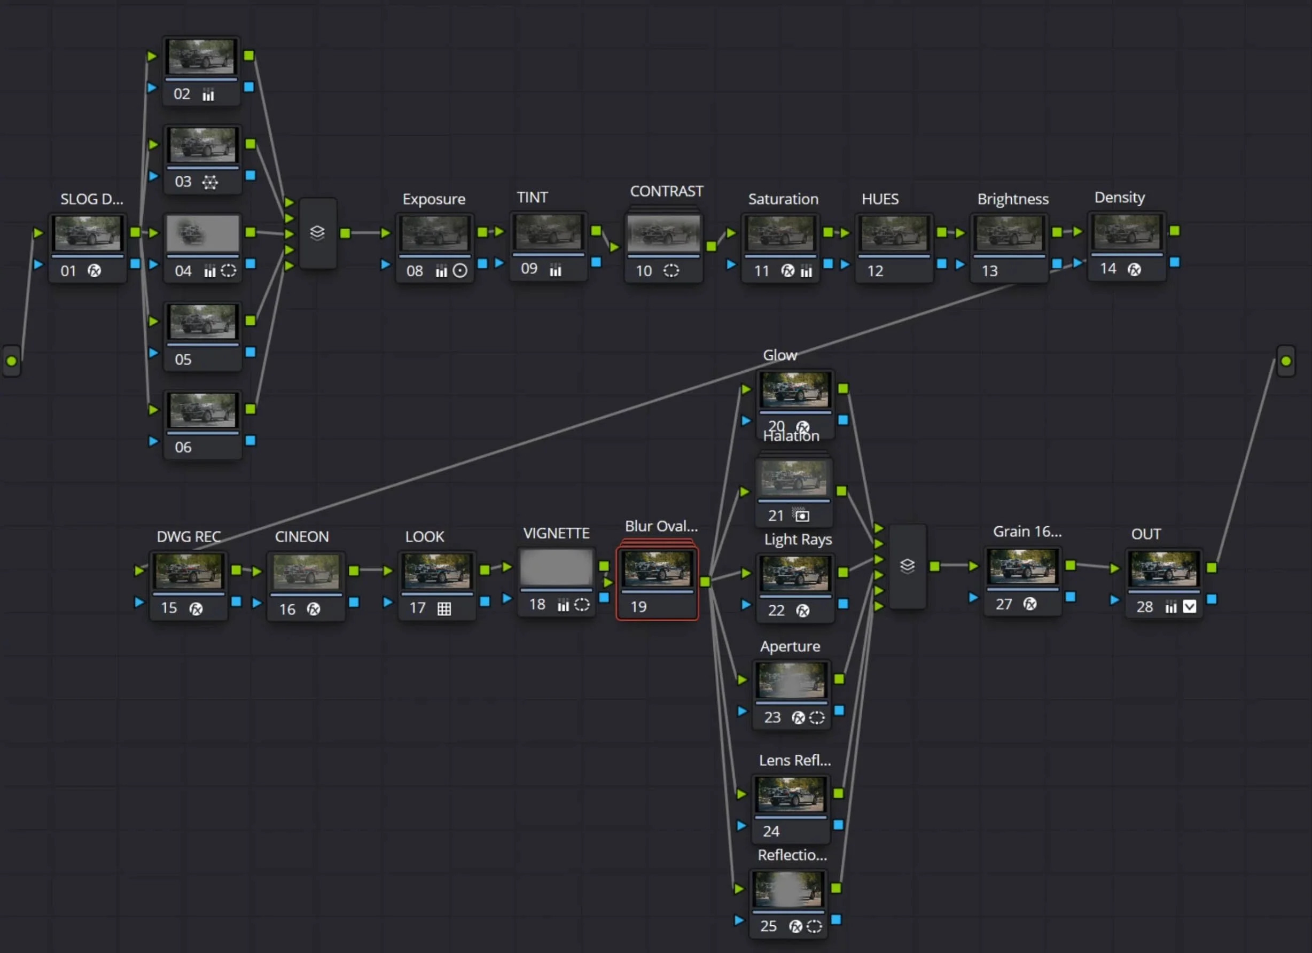Toggle the checkmark on OUT node 28
This screenshot has height=953, width=1312.
tap(1189, 606)
